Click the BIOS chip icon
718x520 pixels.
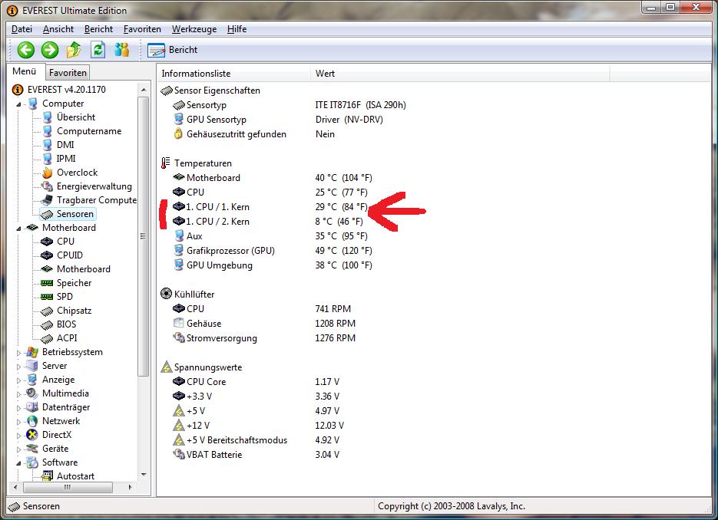click(47, 324)
